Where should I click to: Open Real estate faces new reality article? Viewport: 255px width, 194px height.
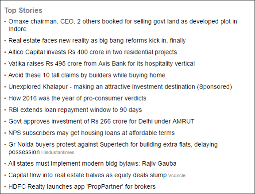(97, 40)
